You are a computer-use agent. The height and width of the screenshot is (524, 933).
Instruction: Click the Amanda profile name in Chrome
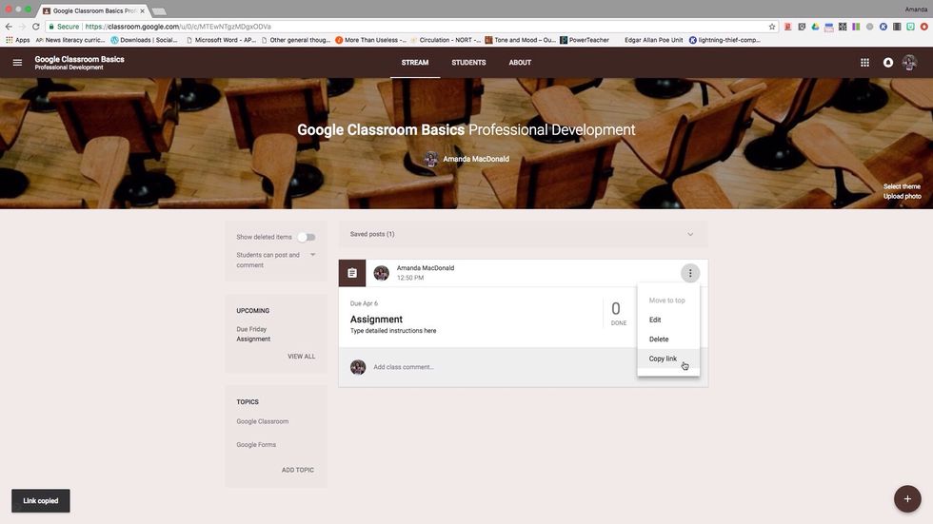tap(915, 9)
